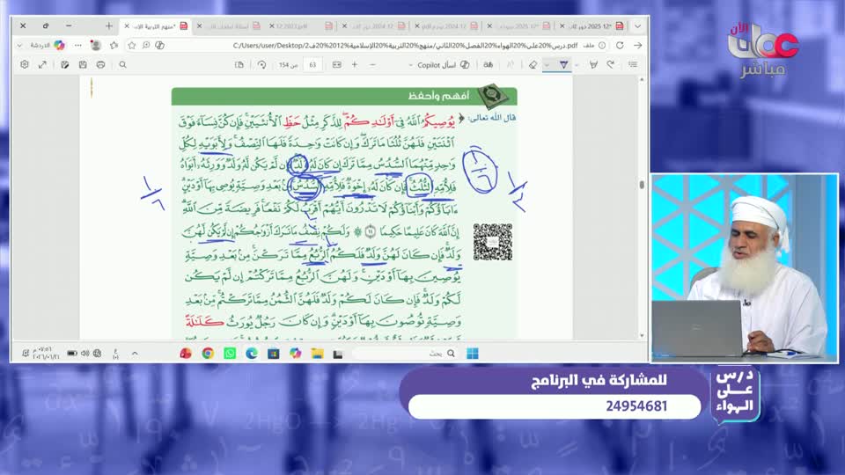The height and width of the screenshot is (475, 845).
Task: Switch the page view layout icon
Action: (239, 64)
